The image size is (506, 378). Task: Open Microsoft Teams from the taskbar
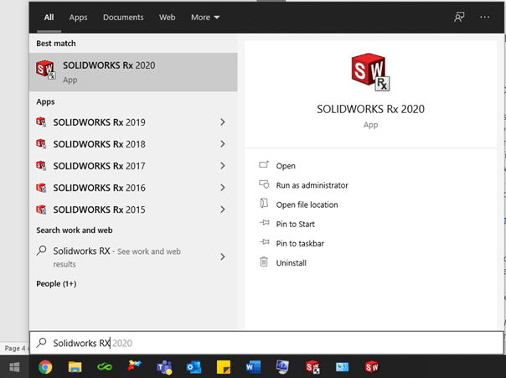coord(164,367)
